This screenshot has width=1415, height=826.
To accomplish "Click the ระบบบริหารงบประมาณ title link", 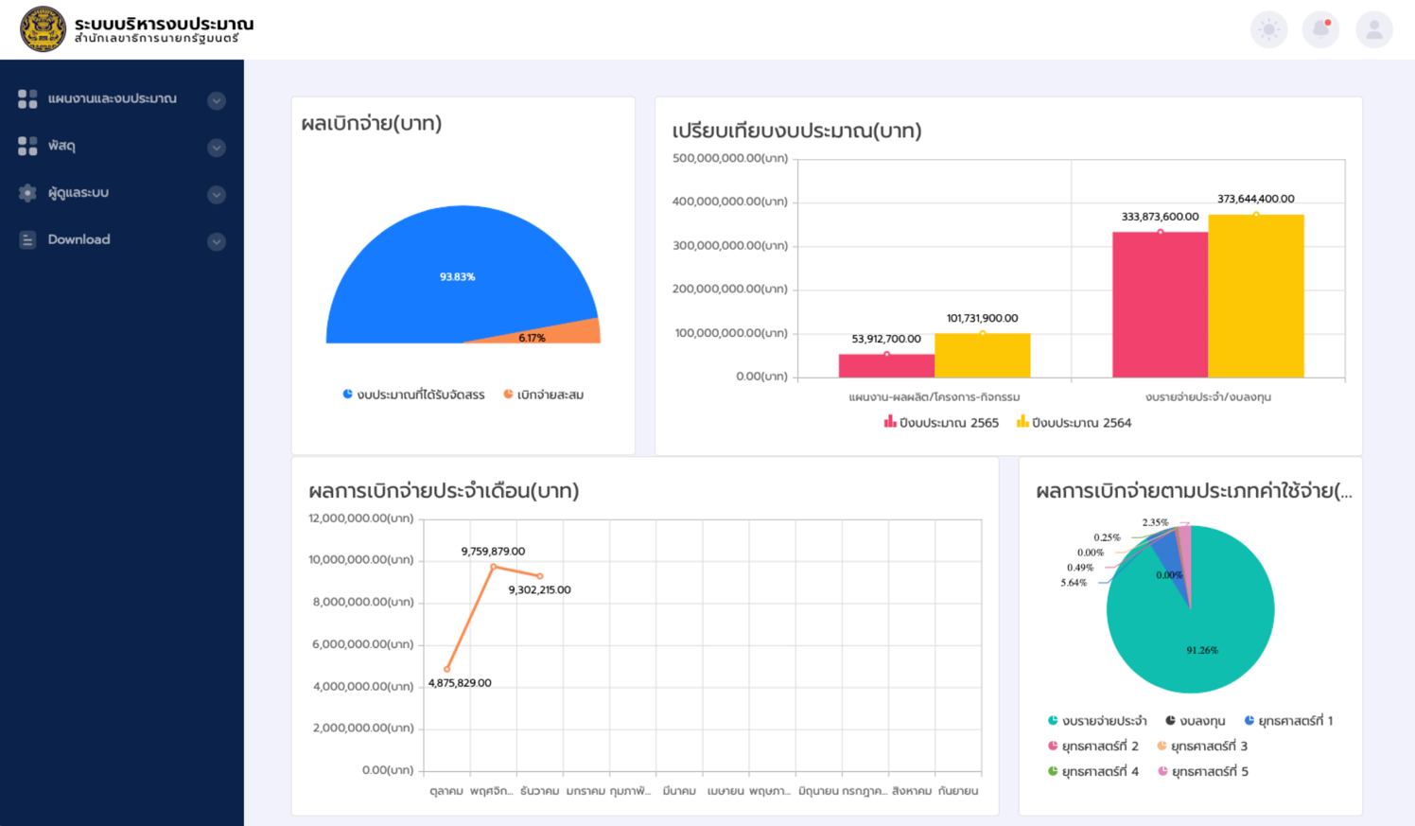I will (164, 24).
